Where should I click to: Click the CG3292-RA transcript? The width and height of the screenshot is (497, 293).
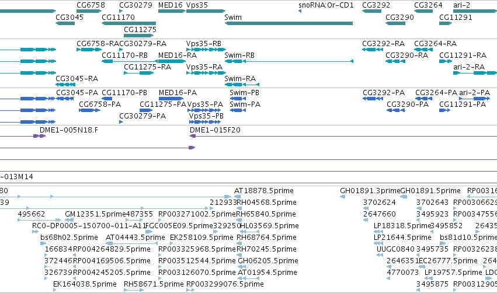coord(373,50)
